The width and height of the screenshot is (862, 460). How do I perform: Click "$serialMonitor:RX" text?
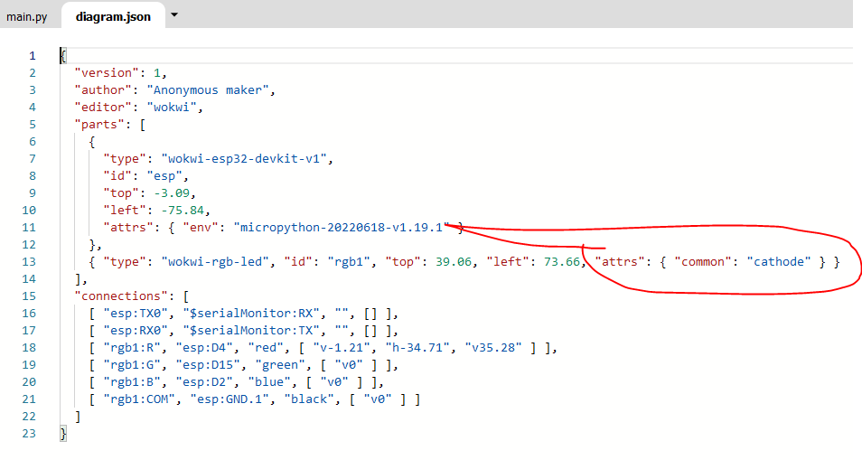tap(251, 314)
